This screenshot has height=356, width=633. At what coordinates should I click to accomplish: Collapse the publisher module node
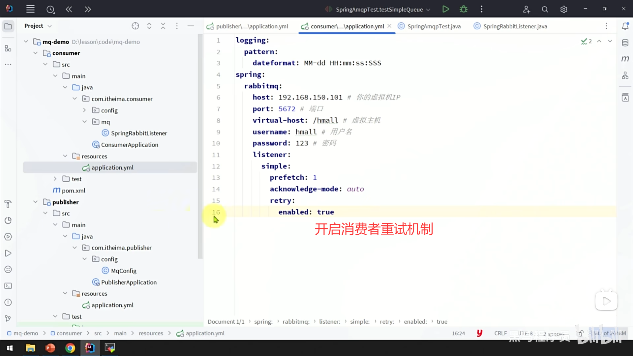36,202
